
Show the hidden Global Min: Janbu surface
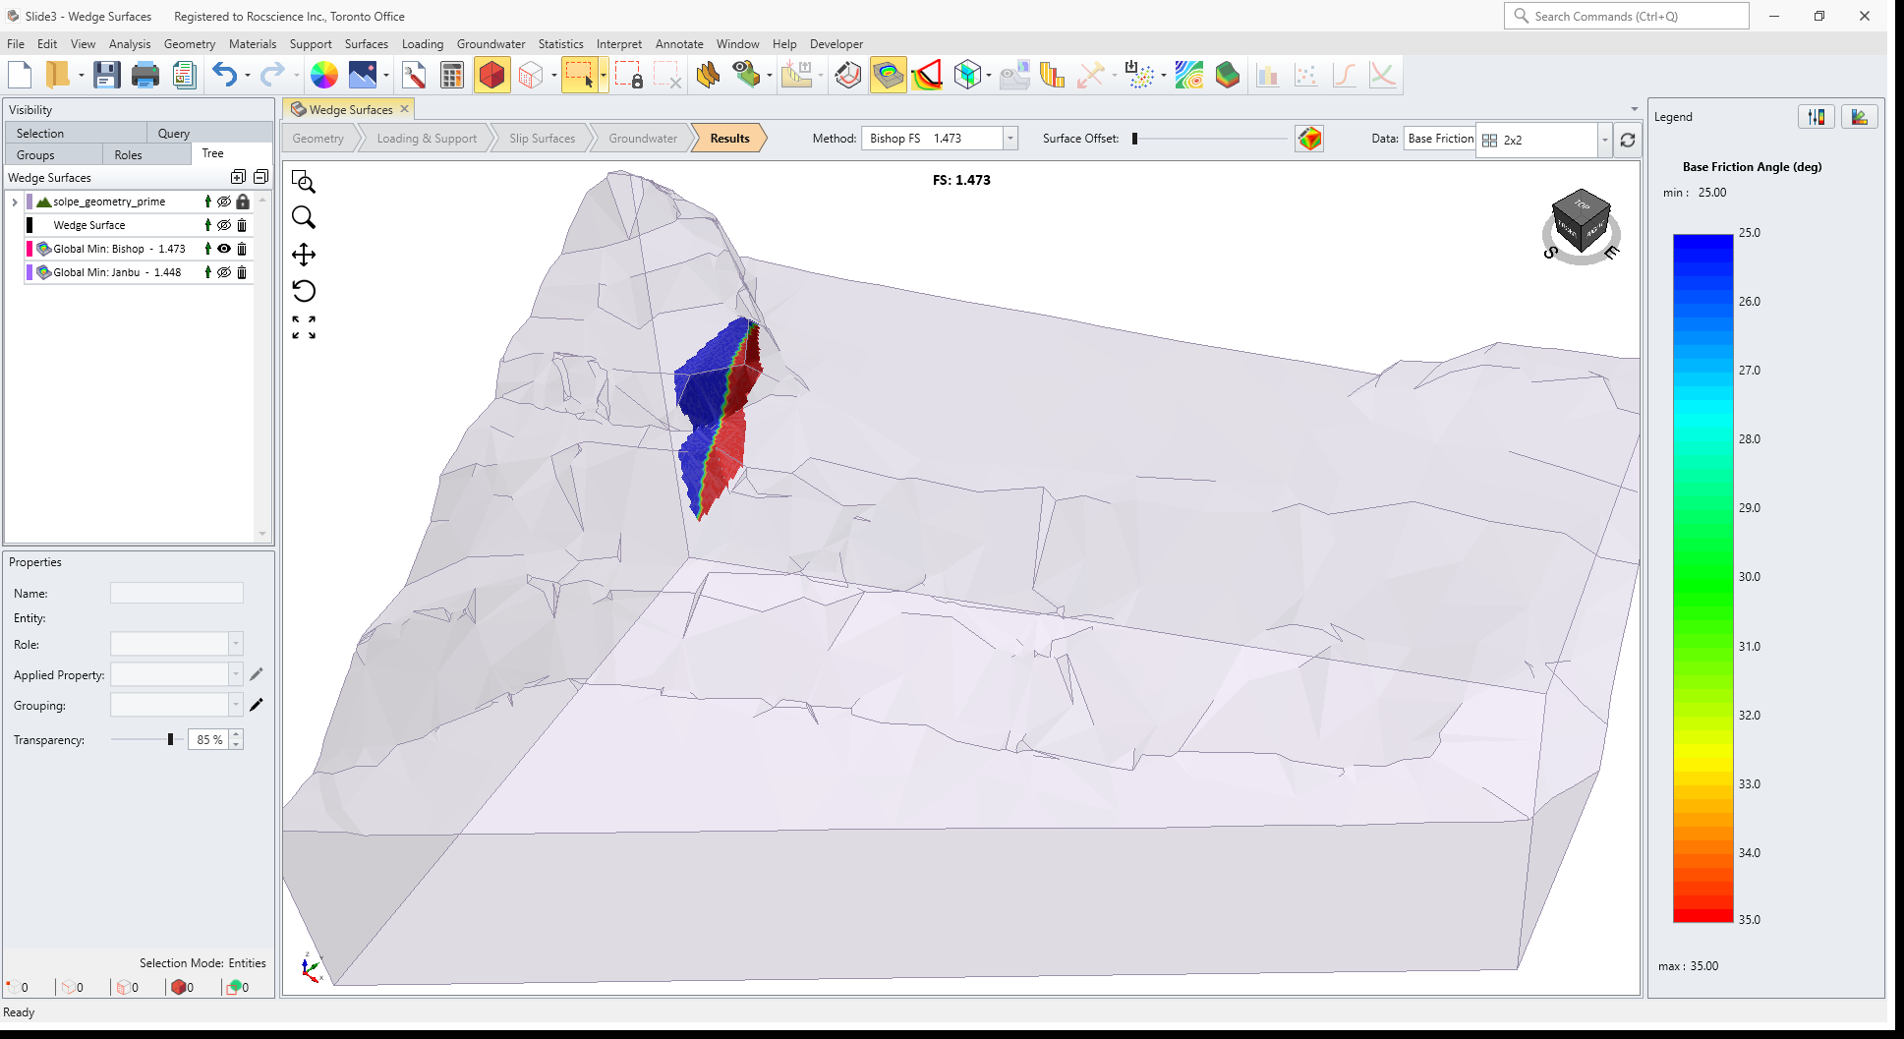point(223,272)
